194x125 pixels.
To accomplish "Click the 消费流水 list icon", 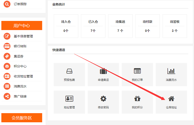I will pos(7,86).
